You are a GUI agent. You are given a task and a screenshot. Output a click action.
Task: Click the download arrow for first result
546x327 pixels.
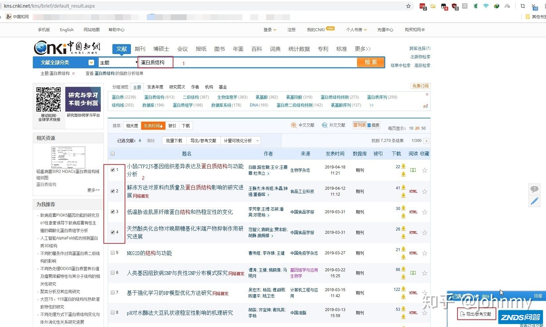[403, 166]
